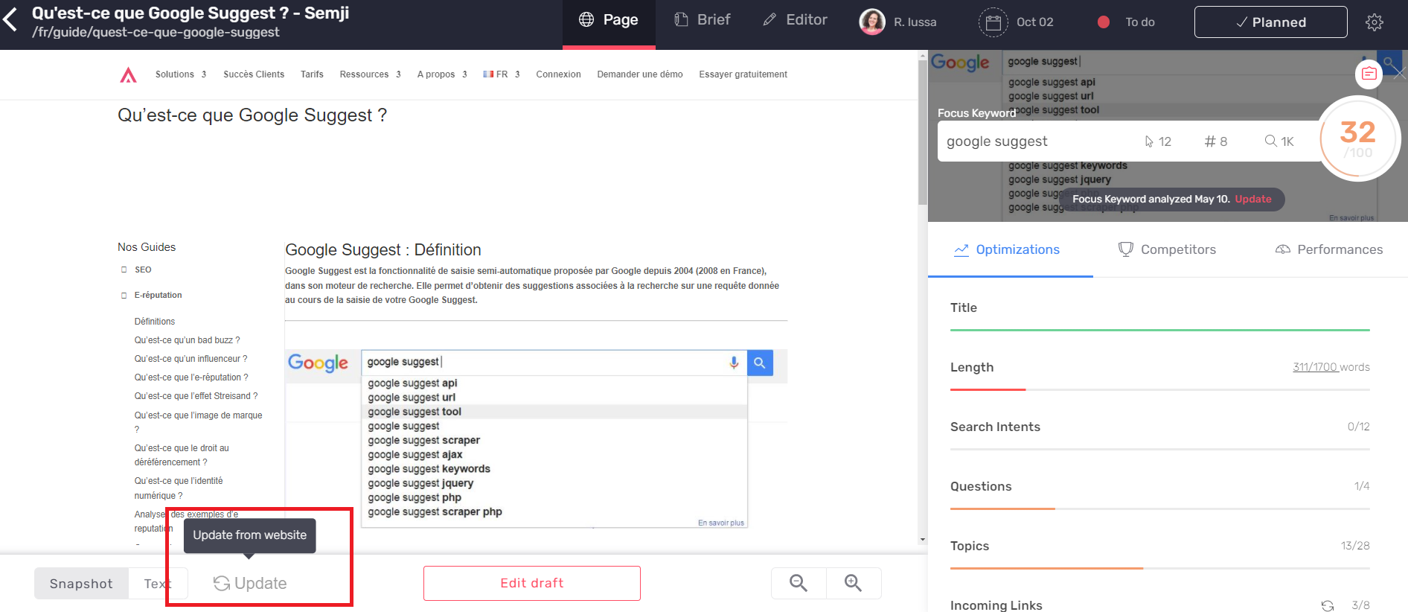1408x612 pixels.
Task: Select the Snapshot view toggle
Action: coord(81,584)
